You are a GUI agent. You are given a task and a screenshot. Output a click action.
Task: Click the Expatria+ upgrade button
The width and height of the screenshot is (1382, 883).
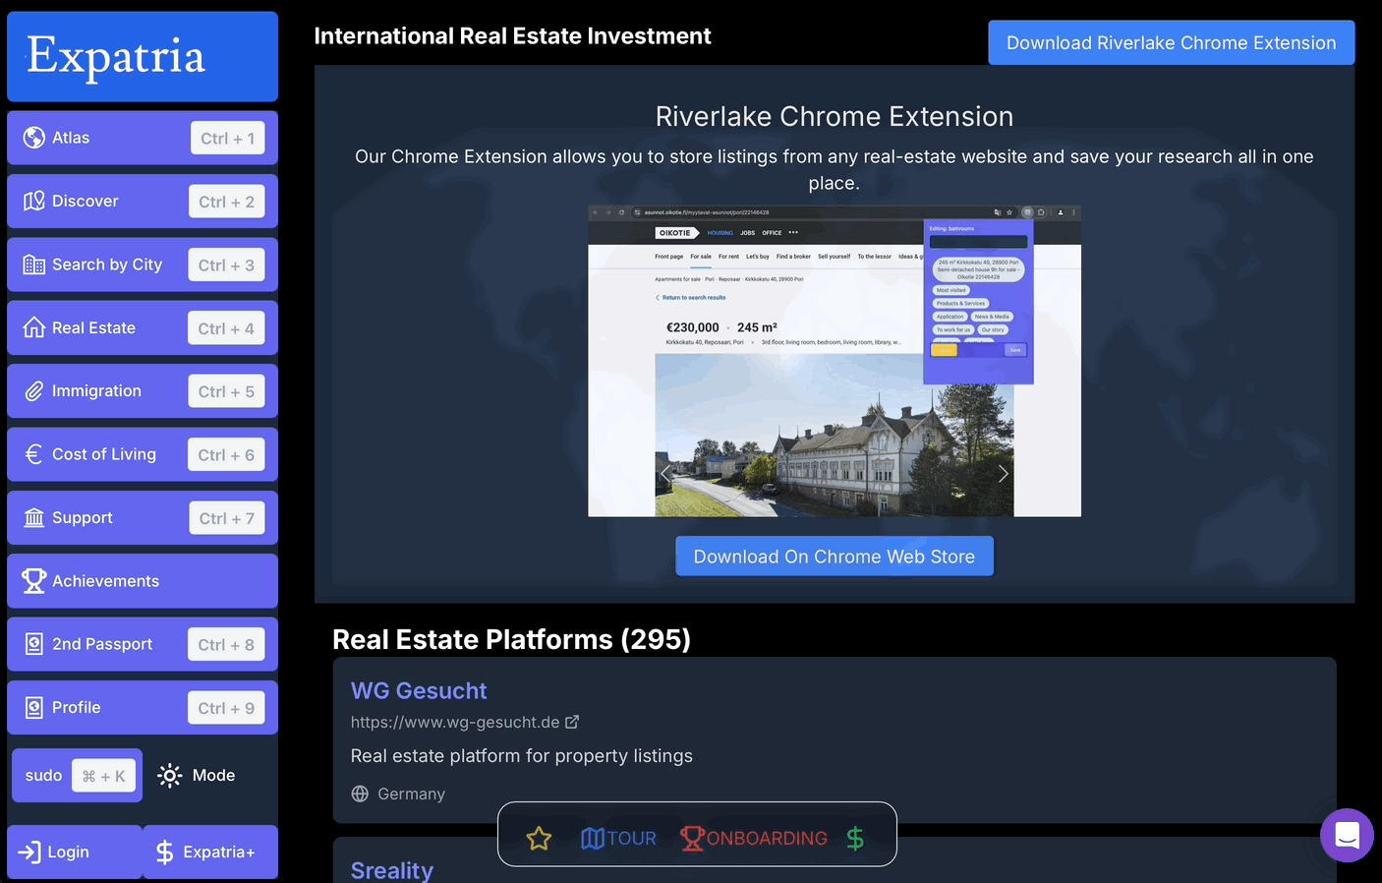point(210,853)
